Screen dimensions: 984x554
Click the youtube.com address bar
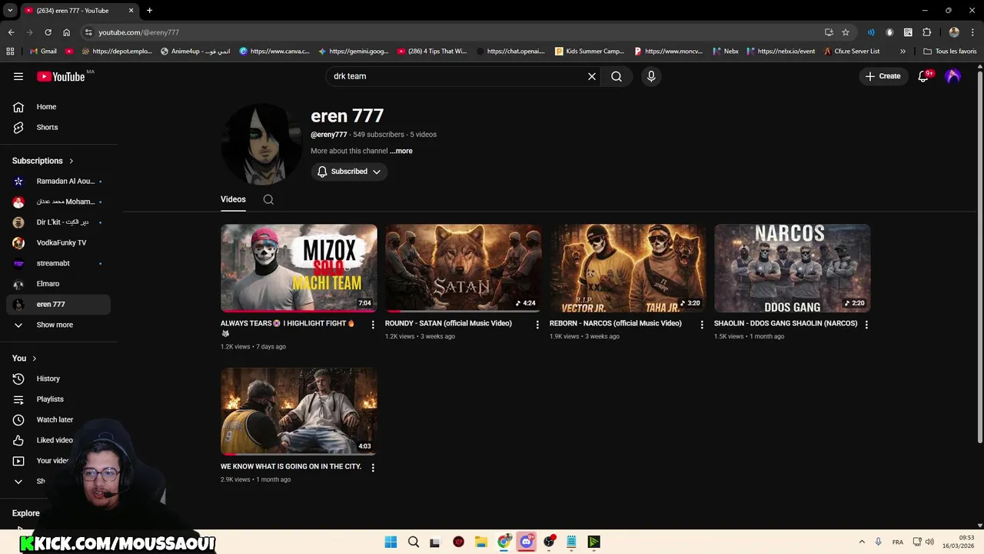pos(454,32)
